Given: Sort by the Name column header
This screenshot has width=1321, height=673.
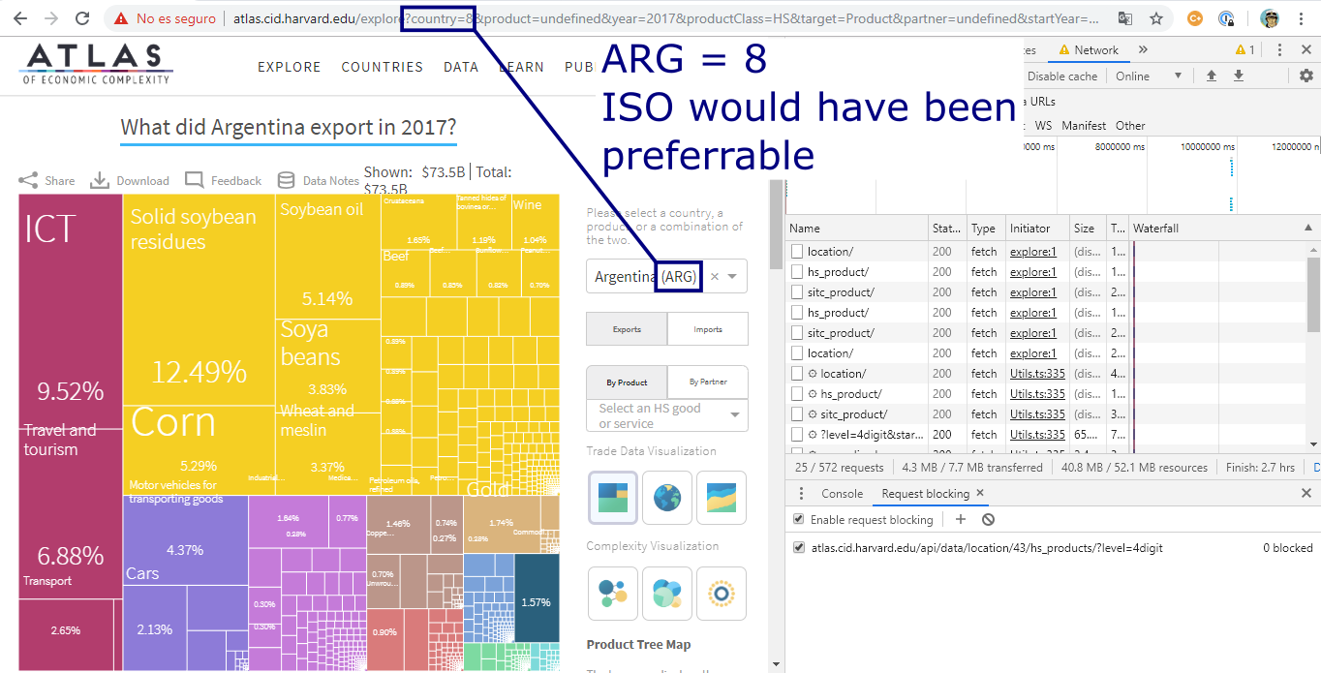Looking at the screenshot, I should pos(856,228).
